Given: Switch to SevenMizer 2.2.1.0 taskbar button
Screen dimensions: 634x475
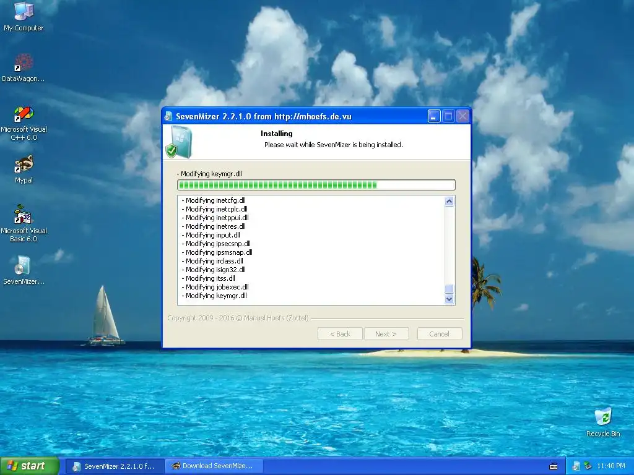Looking at the screenshot, I should tap(115, 466).
